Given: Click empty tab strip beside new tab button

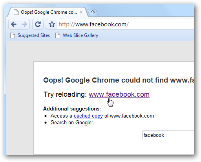Looking at the screenshot, I should 145,12.
